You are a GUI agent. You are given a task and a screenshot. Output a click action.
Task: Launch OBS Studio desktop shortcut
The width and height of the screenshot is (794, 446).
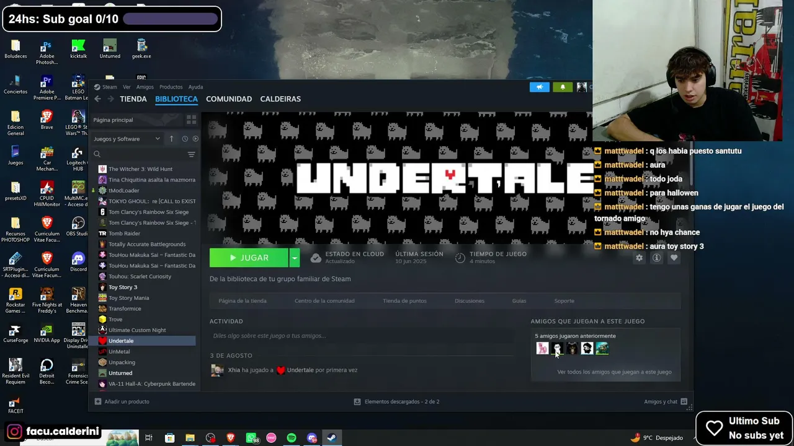tap(78, 227)
